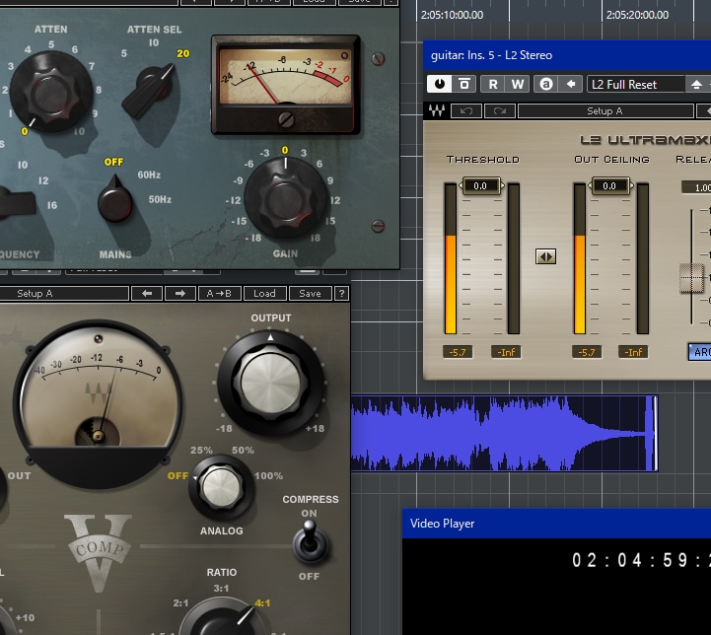Viewport: 711px width, 635px height.
Task: Click the ? help button in V-Comp toolbar
Action: 341,293
